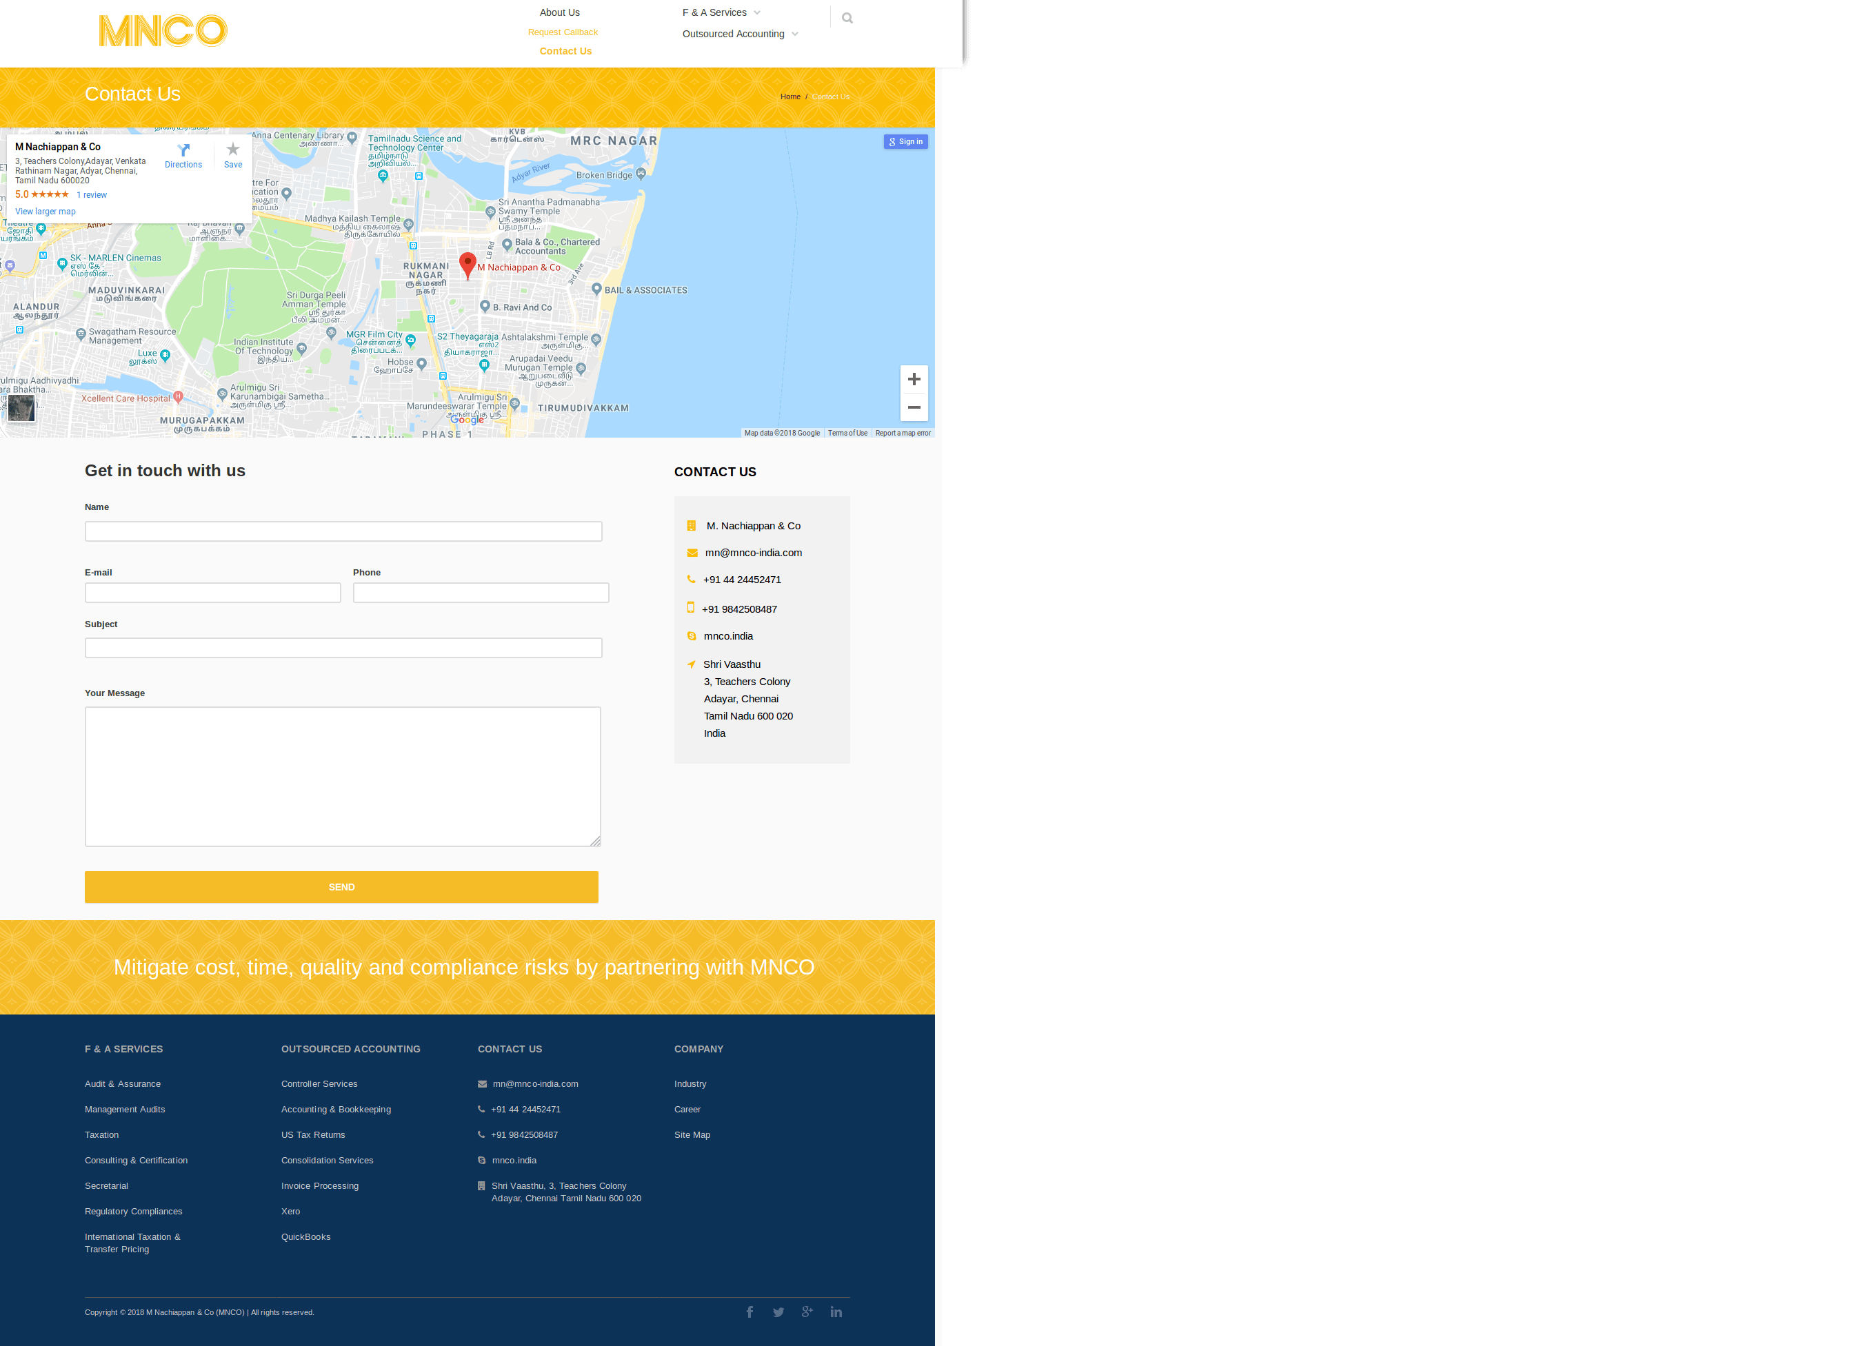Open Taxation footer link
The image size is (1870, 1346).
tap(102, 1135)
